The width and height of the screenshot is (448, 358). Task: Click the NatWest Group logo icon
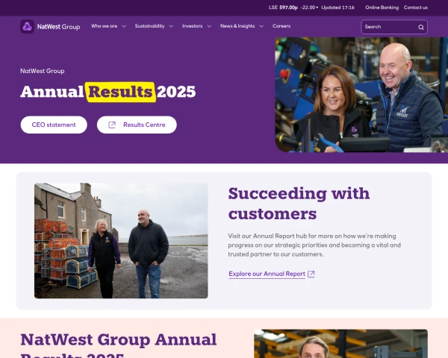[27, 27]
